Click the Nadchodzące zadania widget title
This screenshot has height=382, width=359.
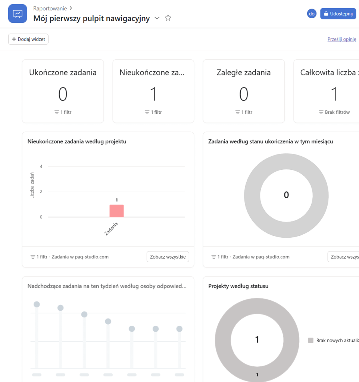(x=107, y=286)
